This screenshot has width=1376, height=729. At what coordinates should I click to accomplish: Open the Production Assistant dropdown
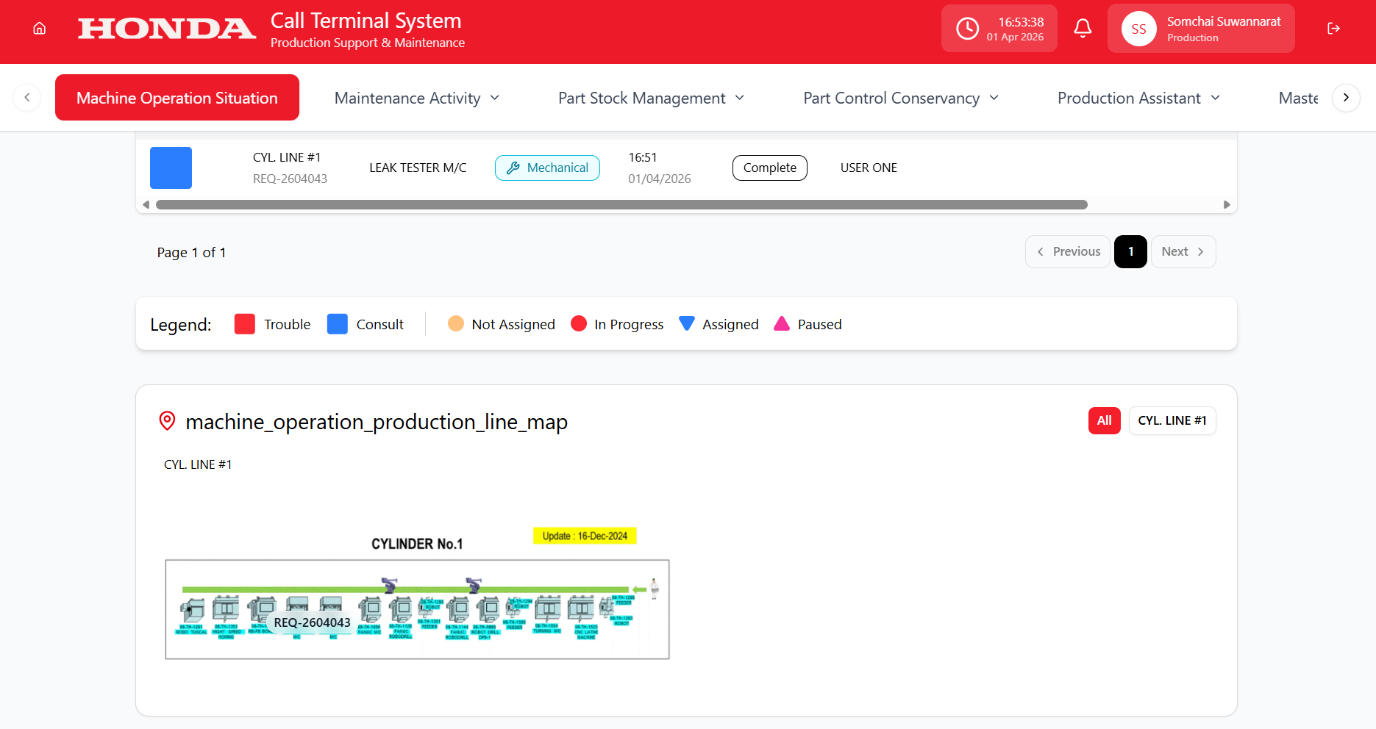(1138, 98)
